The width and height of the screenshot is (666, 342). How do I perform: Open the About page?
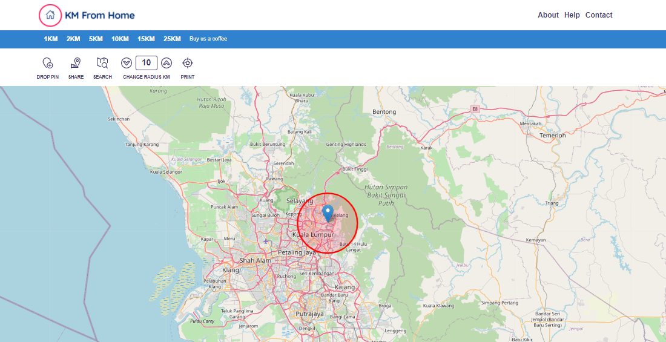pyautogui.click(x=548, y=15)
